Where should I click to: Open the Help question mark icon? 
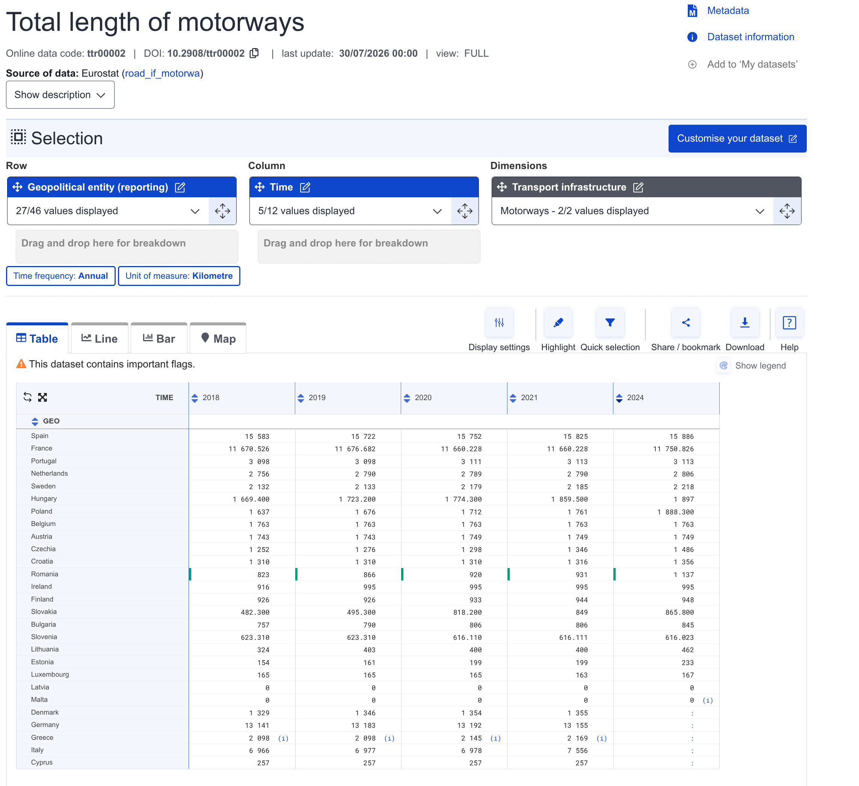789,323
